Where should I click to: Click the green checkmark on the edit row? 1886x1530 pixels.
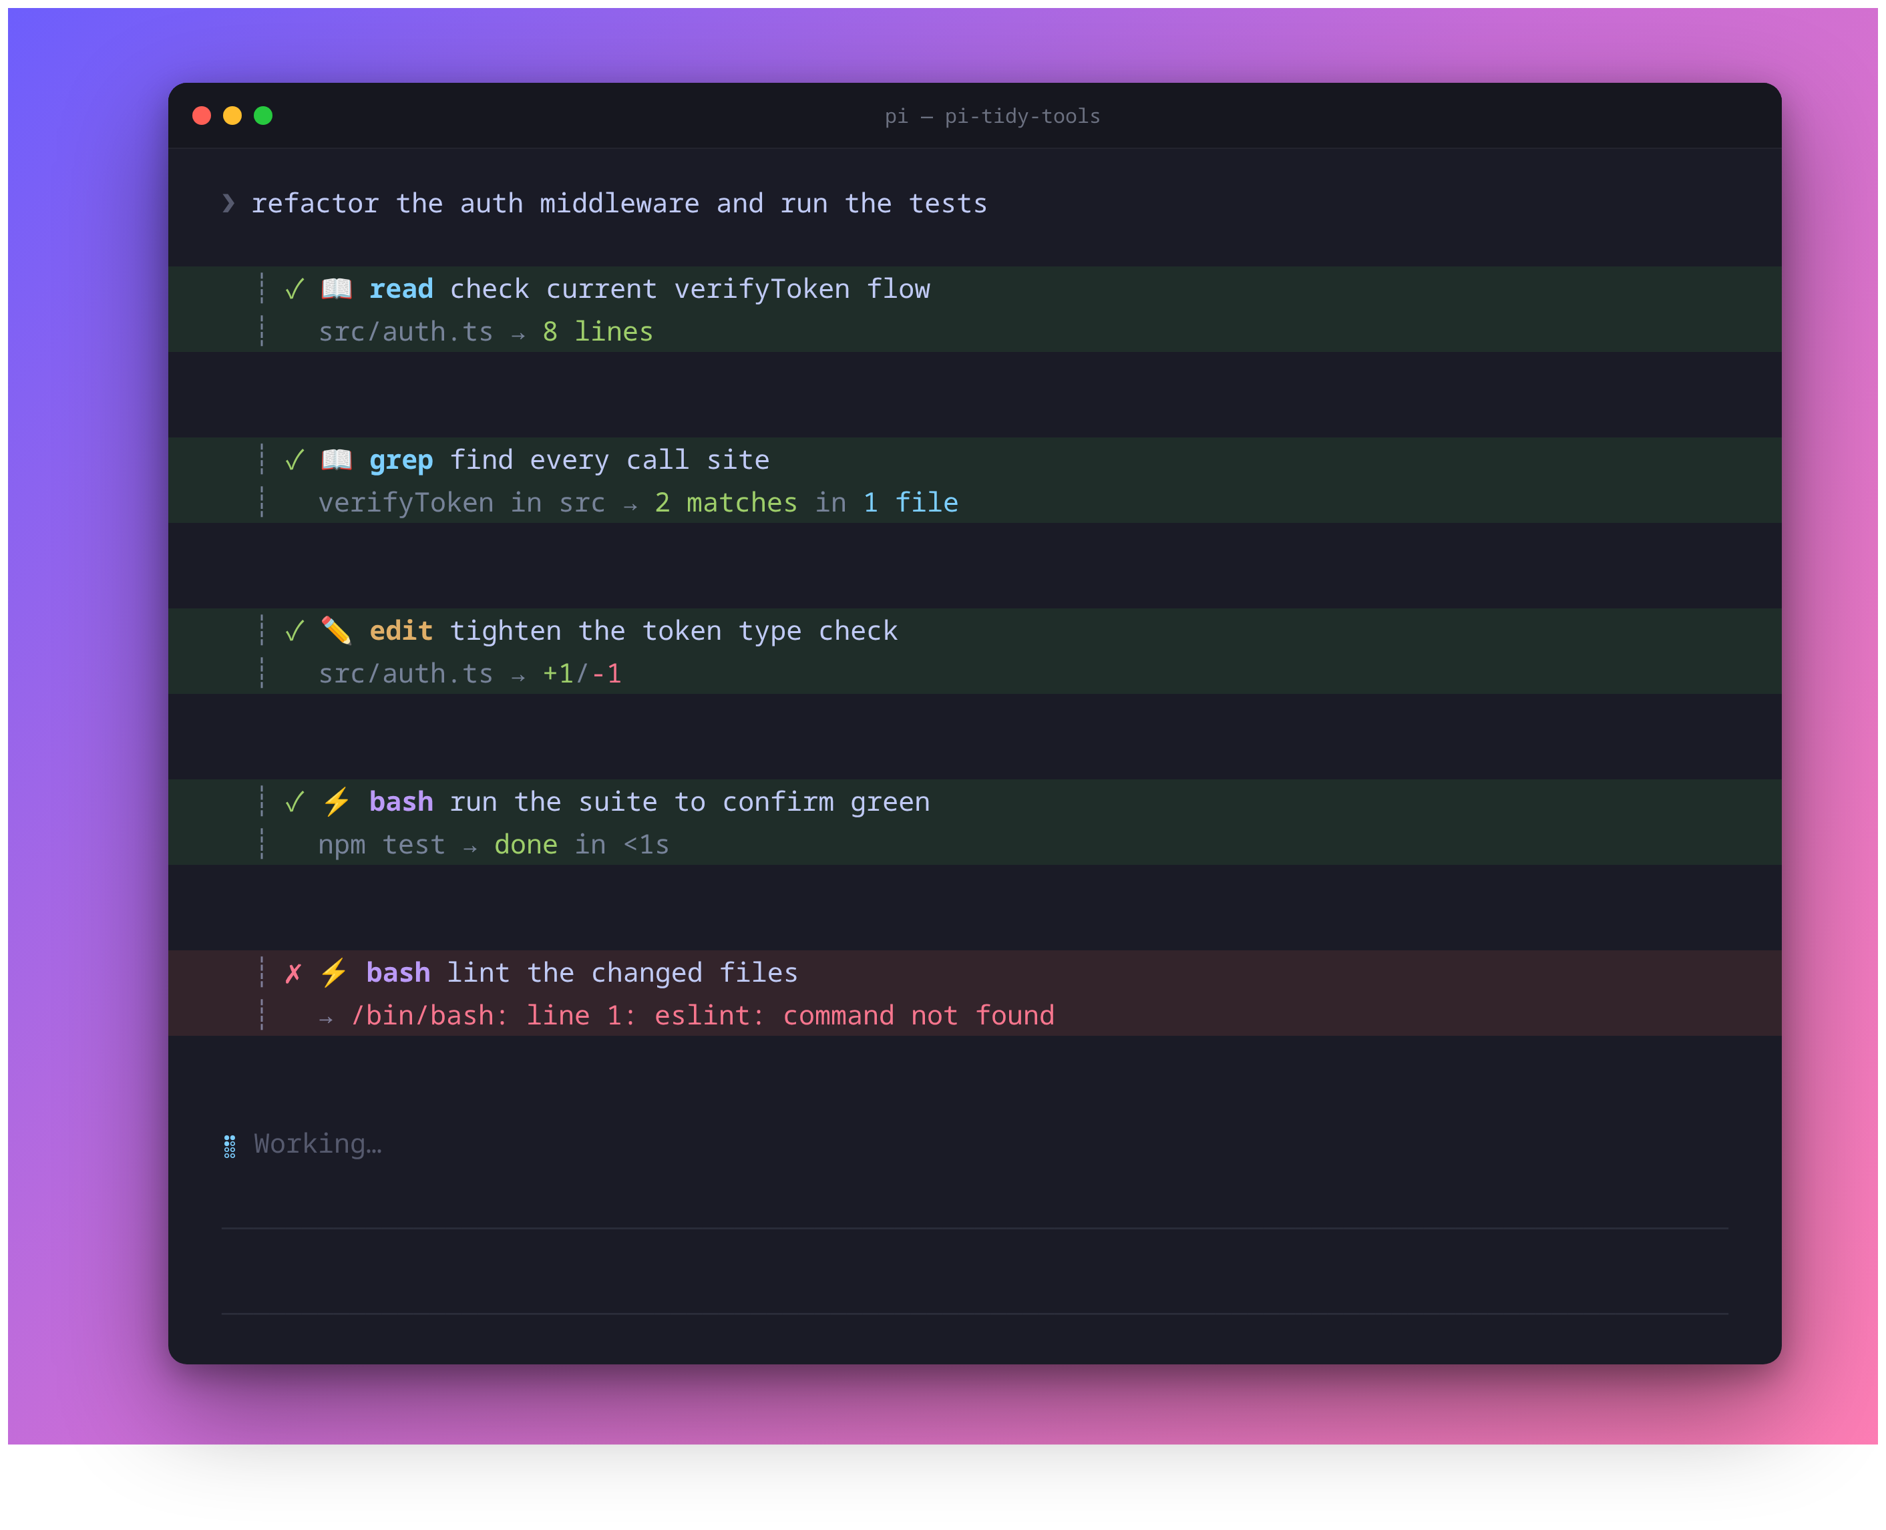pyautogui.click(x=295, y=631)
